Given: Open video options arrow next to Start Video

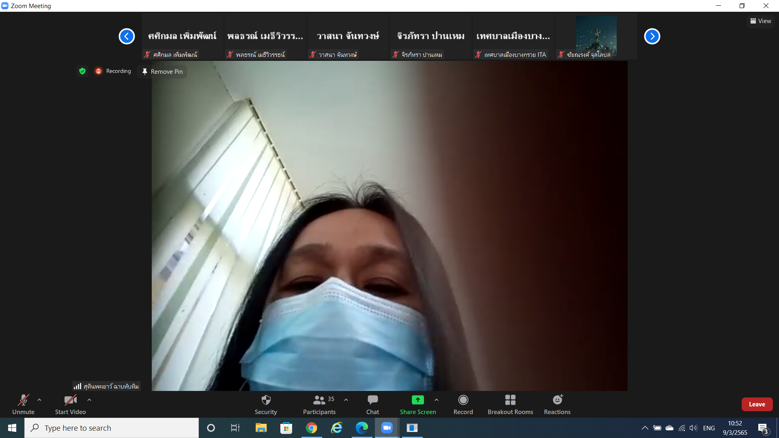Looking at the screenshot, I should pos(89,400).
